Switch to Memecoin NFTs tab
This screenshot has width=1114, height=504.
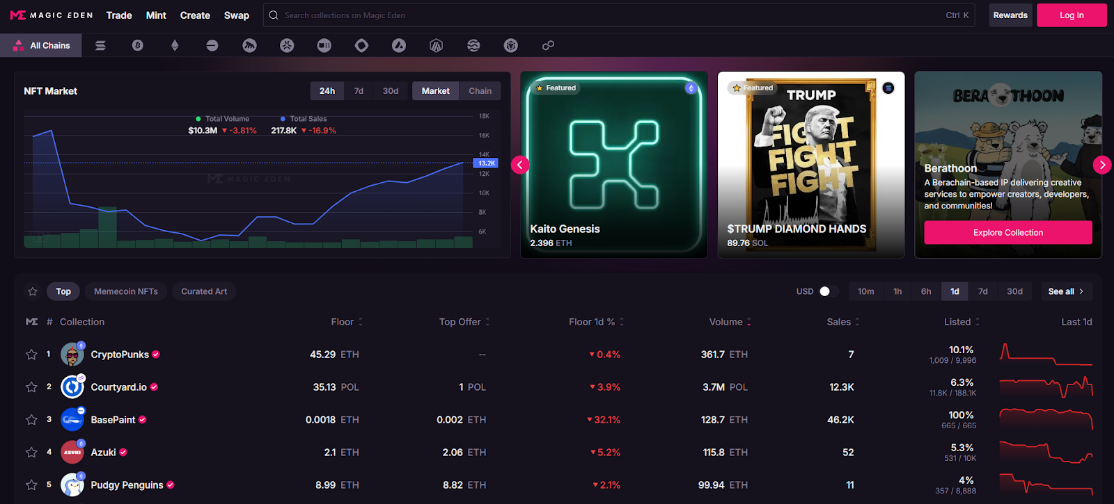(126, 291)
